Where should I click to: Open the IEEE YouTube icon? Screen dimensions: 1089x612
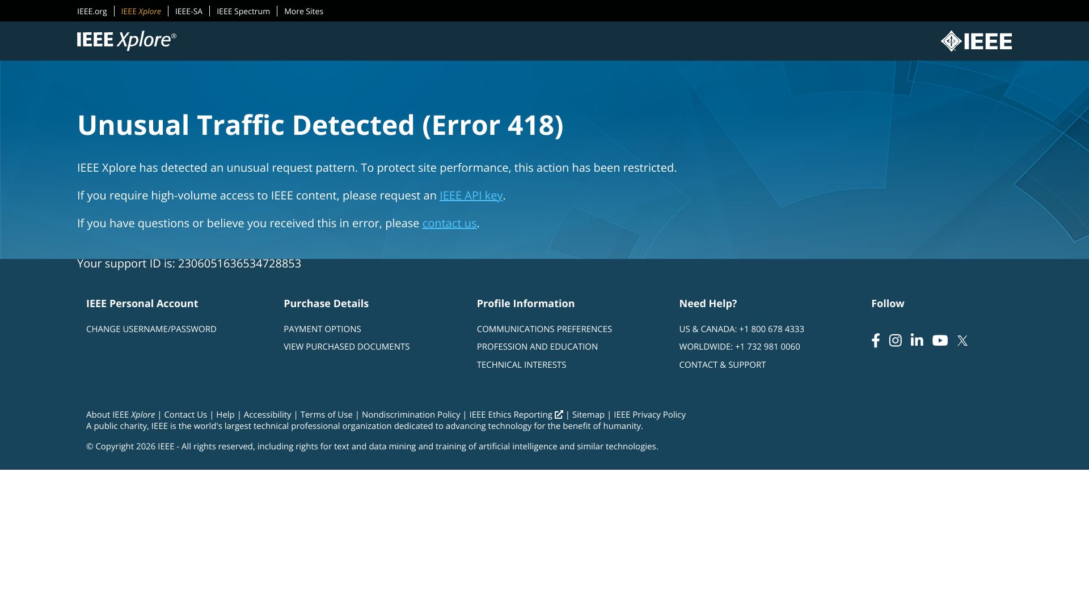point(940,341)
